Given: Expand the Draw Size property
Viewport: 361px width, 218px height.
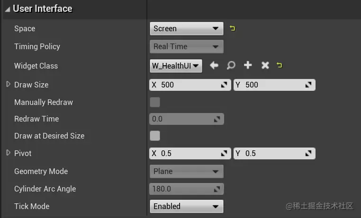Looking at the screenshot, I should (8, 85).
